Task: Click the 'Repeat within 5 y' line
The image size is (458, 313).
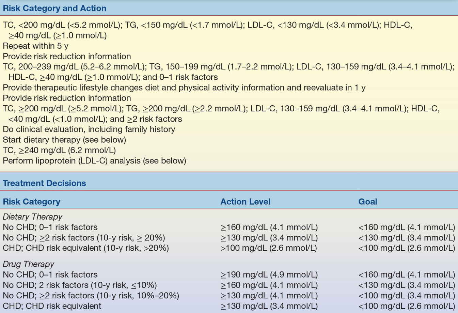Action: tap(35, 46)
